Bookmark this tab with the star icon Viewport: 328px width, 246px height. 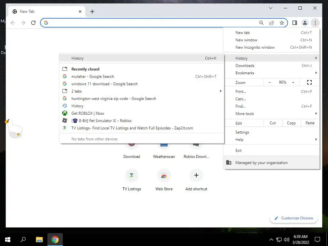(x=282, y=23)
